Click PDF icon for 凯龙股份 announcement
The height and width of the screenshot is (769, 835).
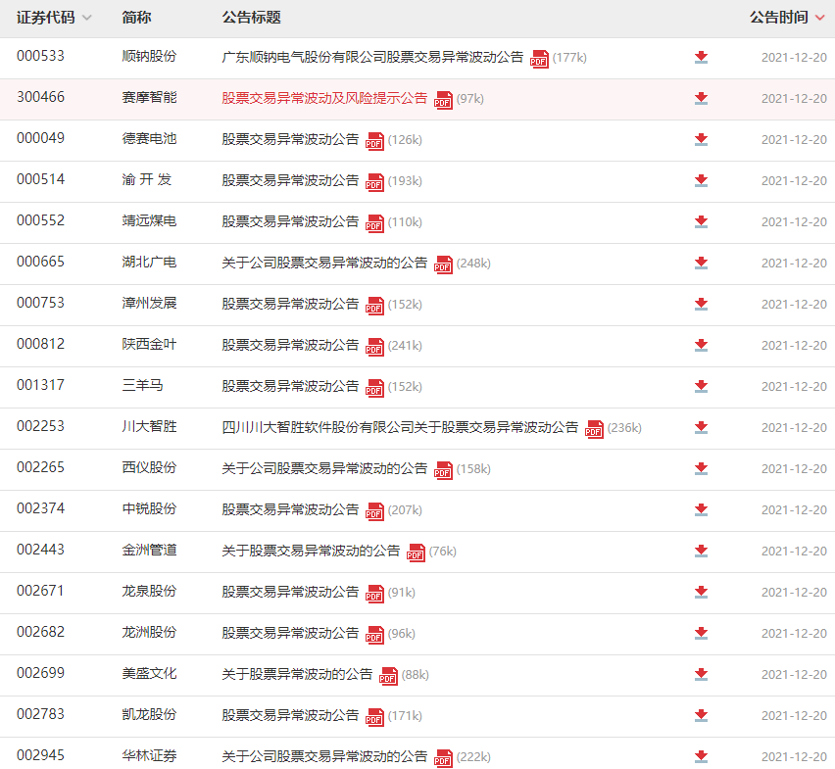(374, 717)
